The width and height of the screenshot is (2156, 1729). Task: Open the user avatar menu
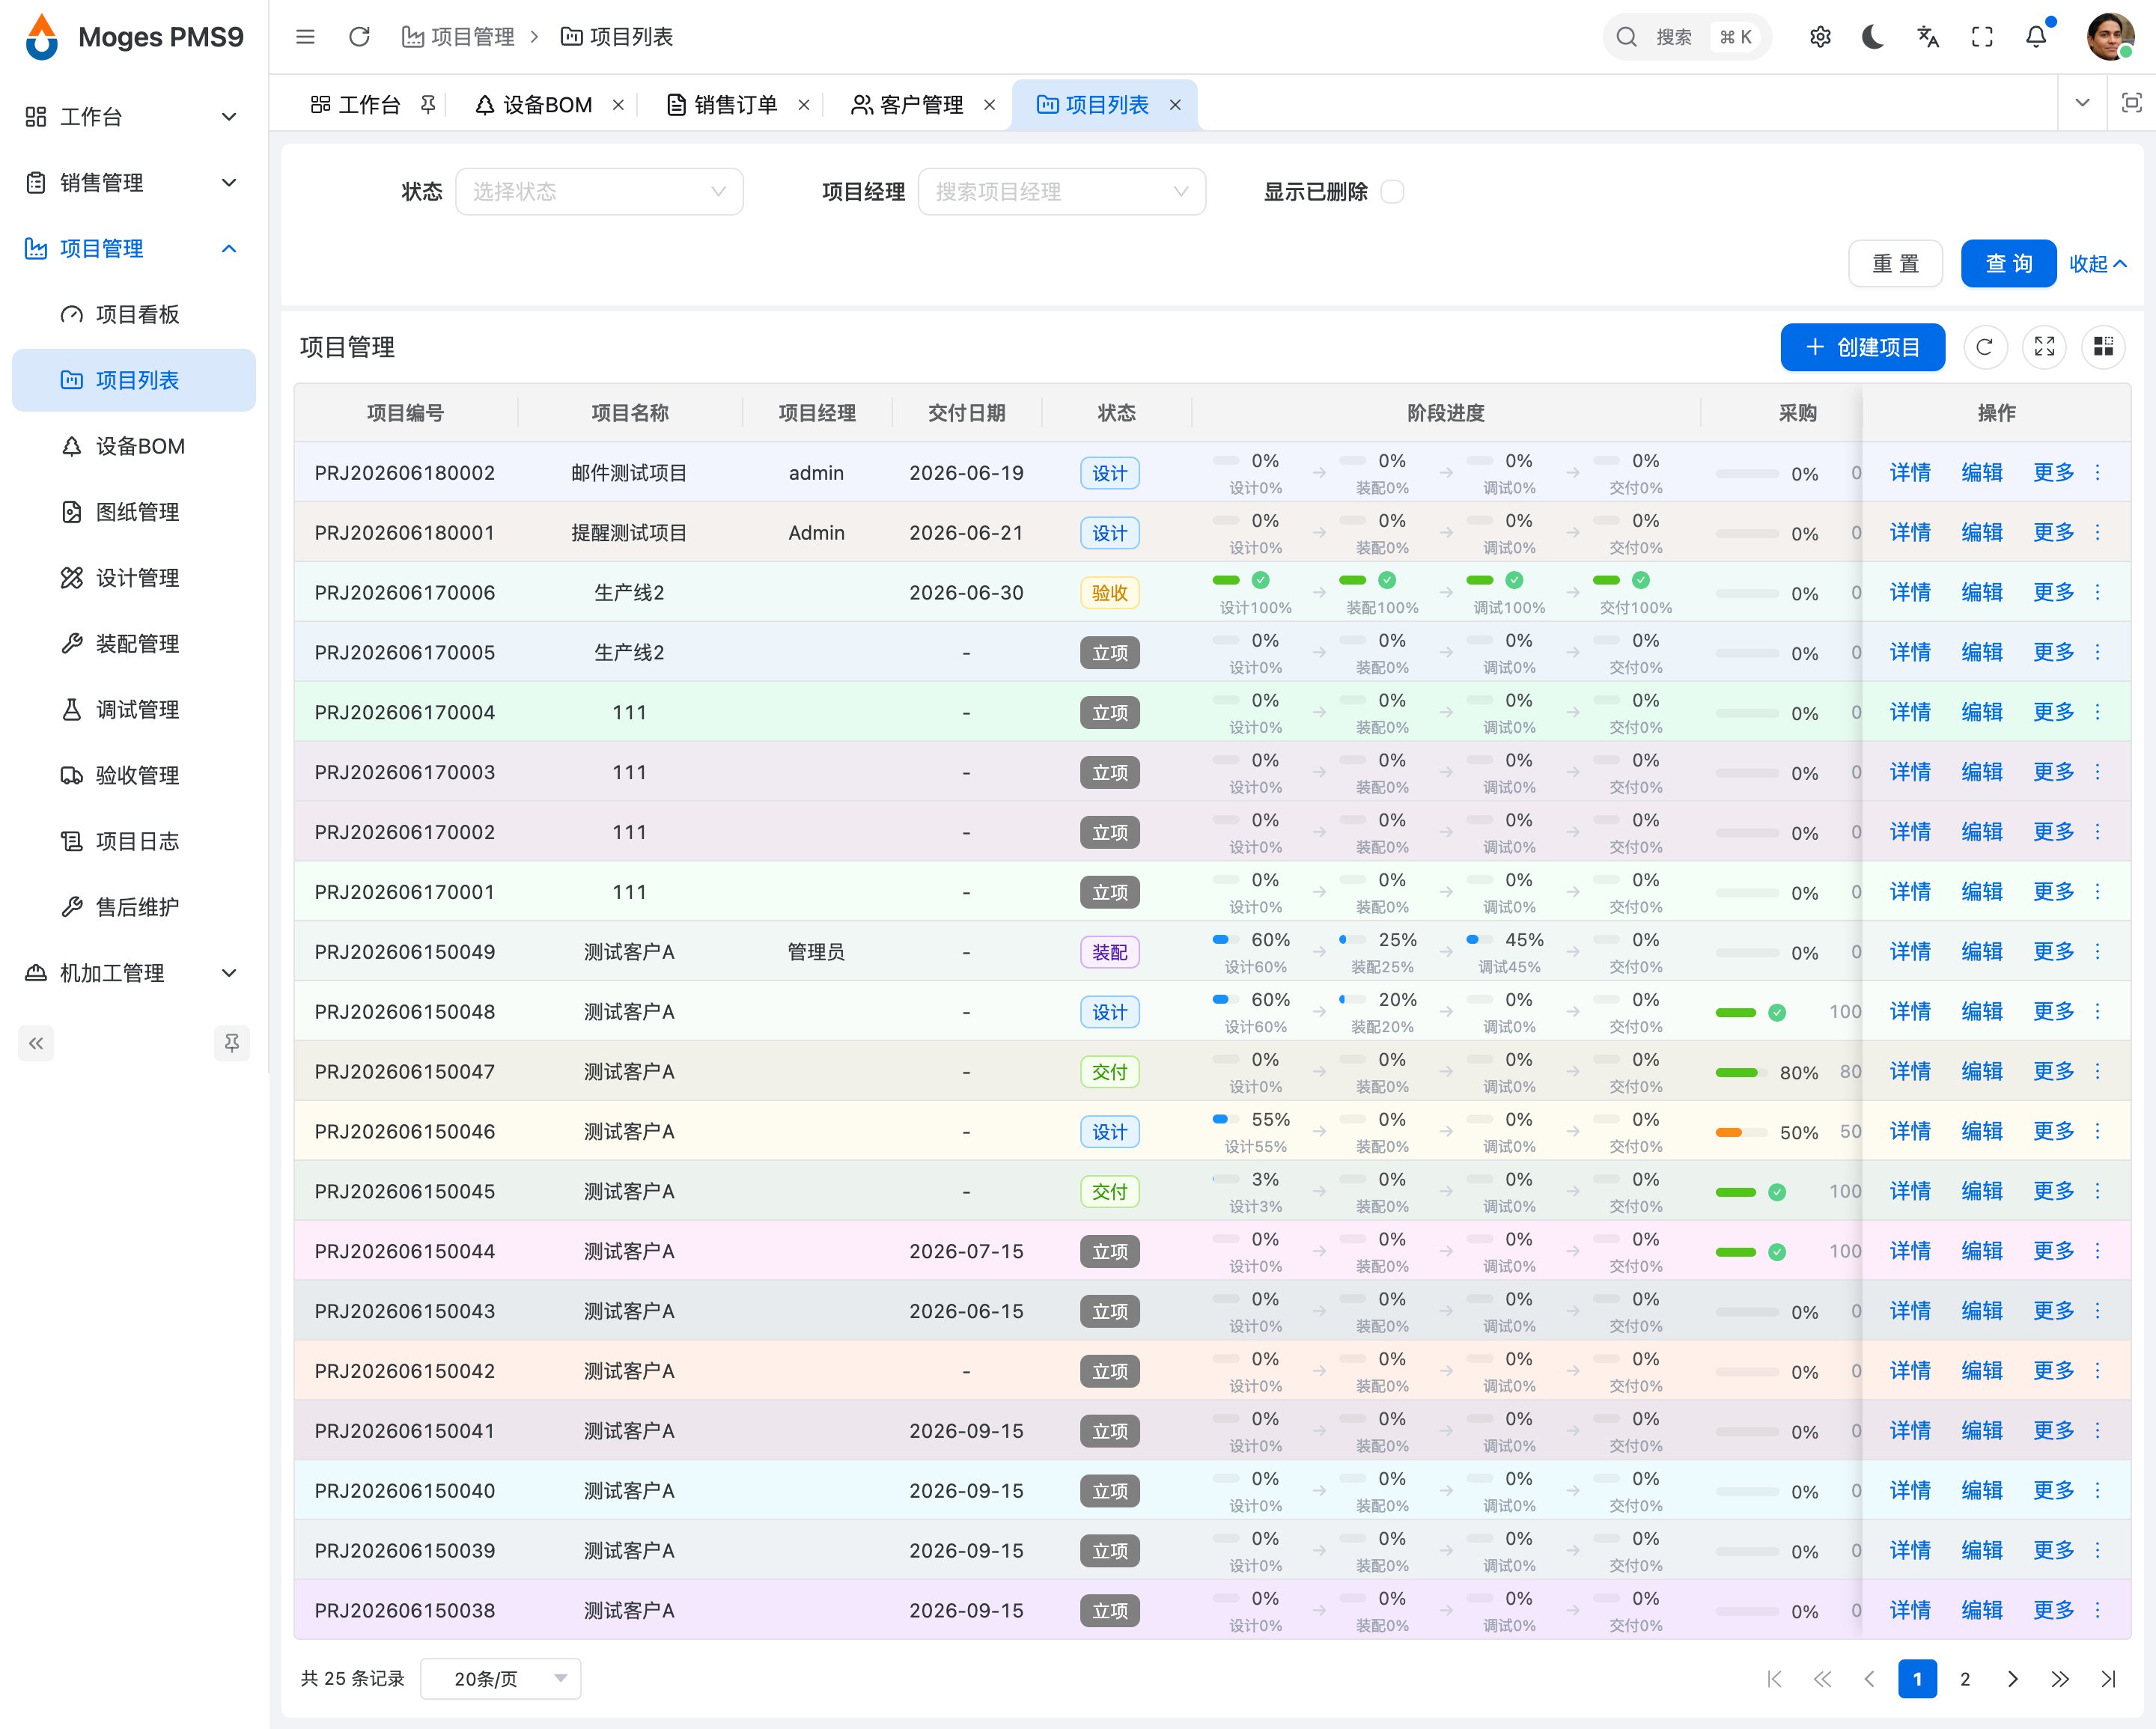[x=2110, y=37]
